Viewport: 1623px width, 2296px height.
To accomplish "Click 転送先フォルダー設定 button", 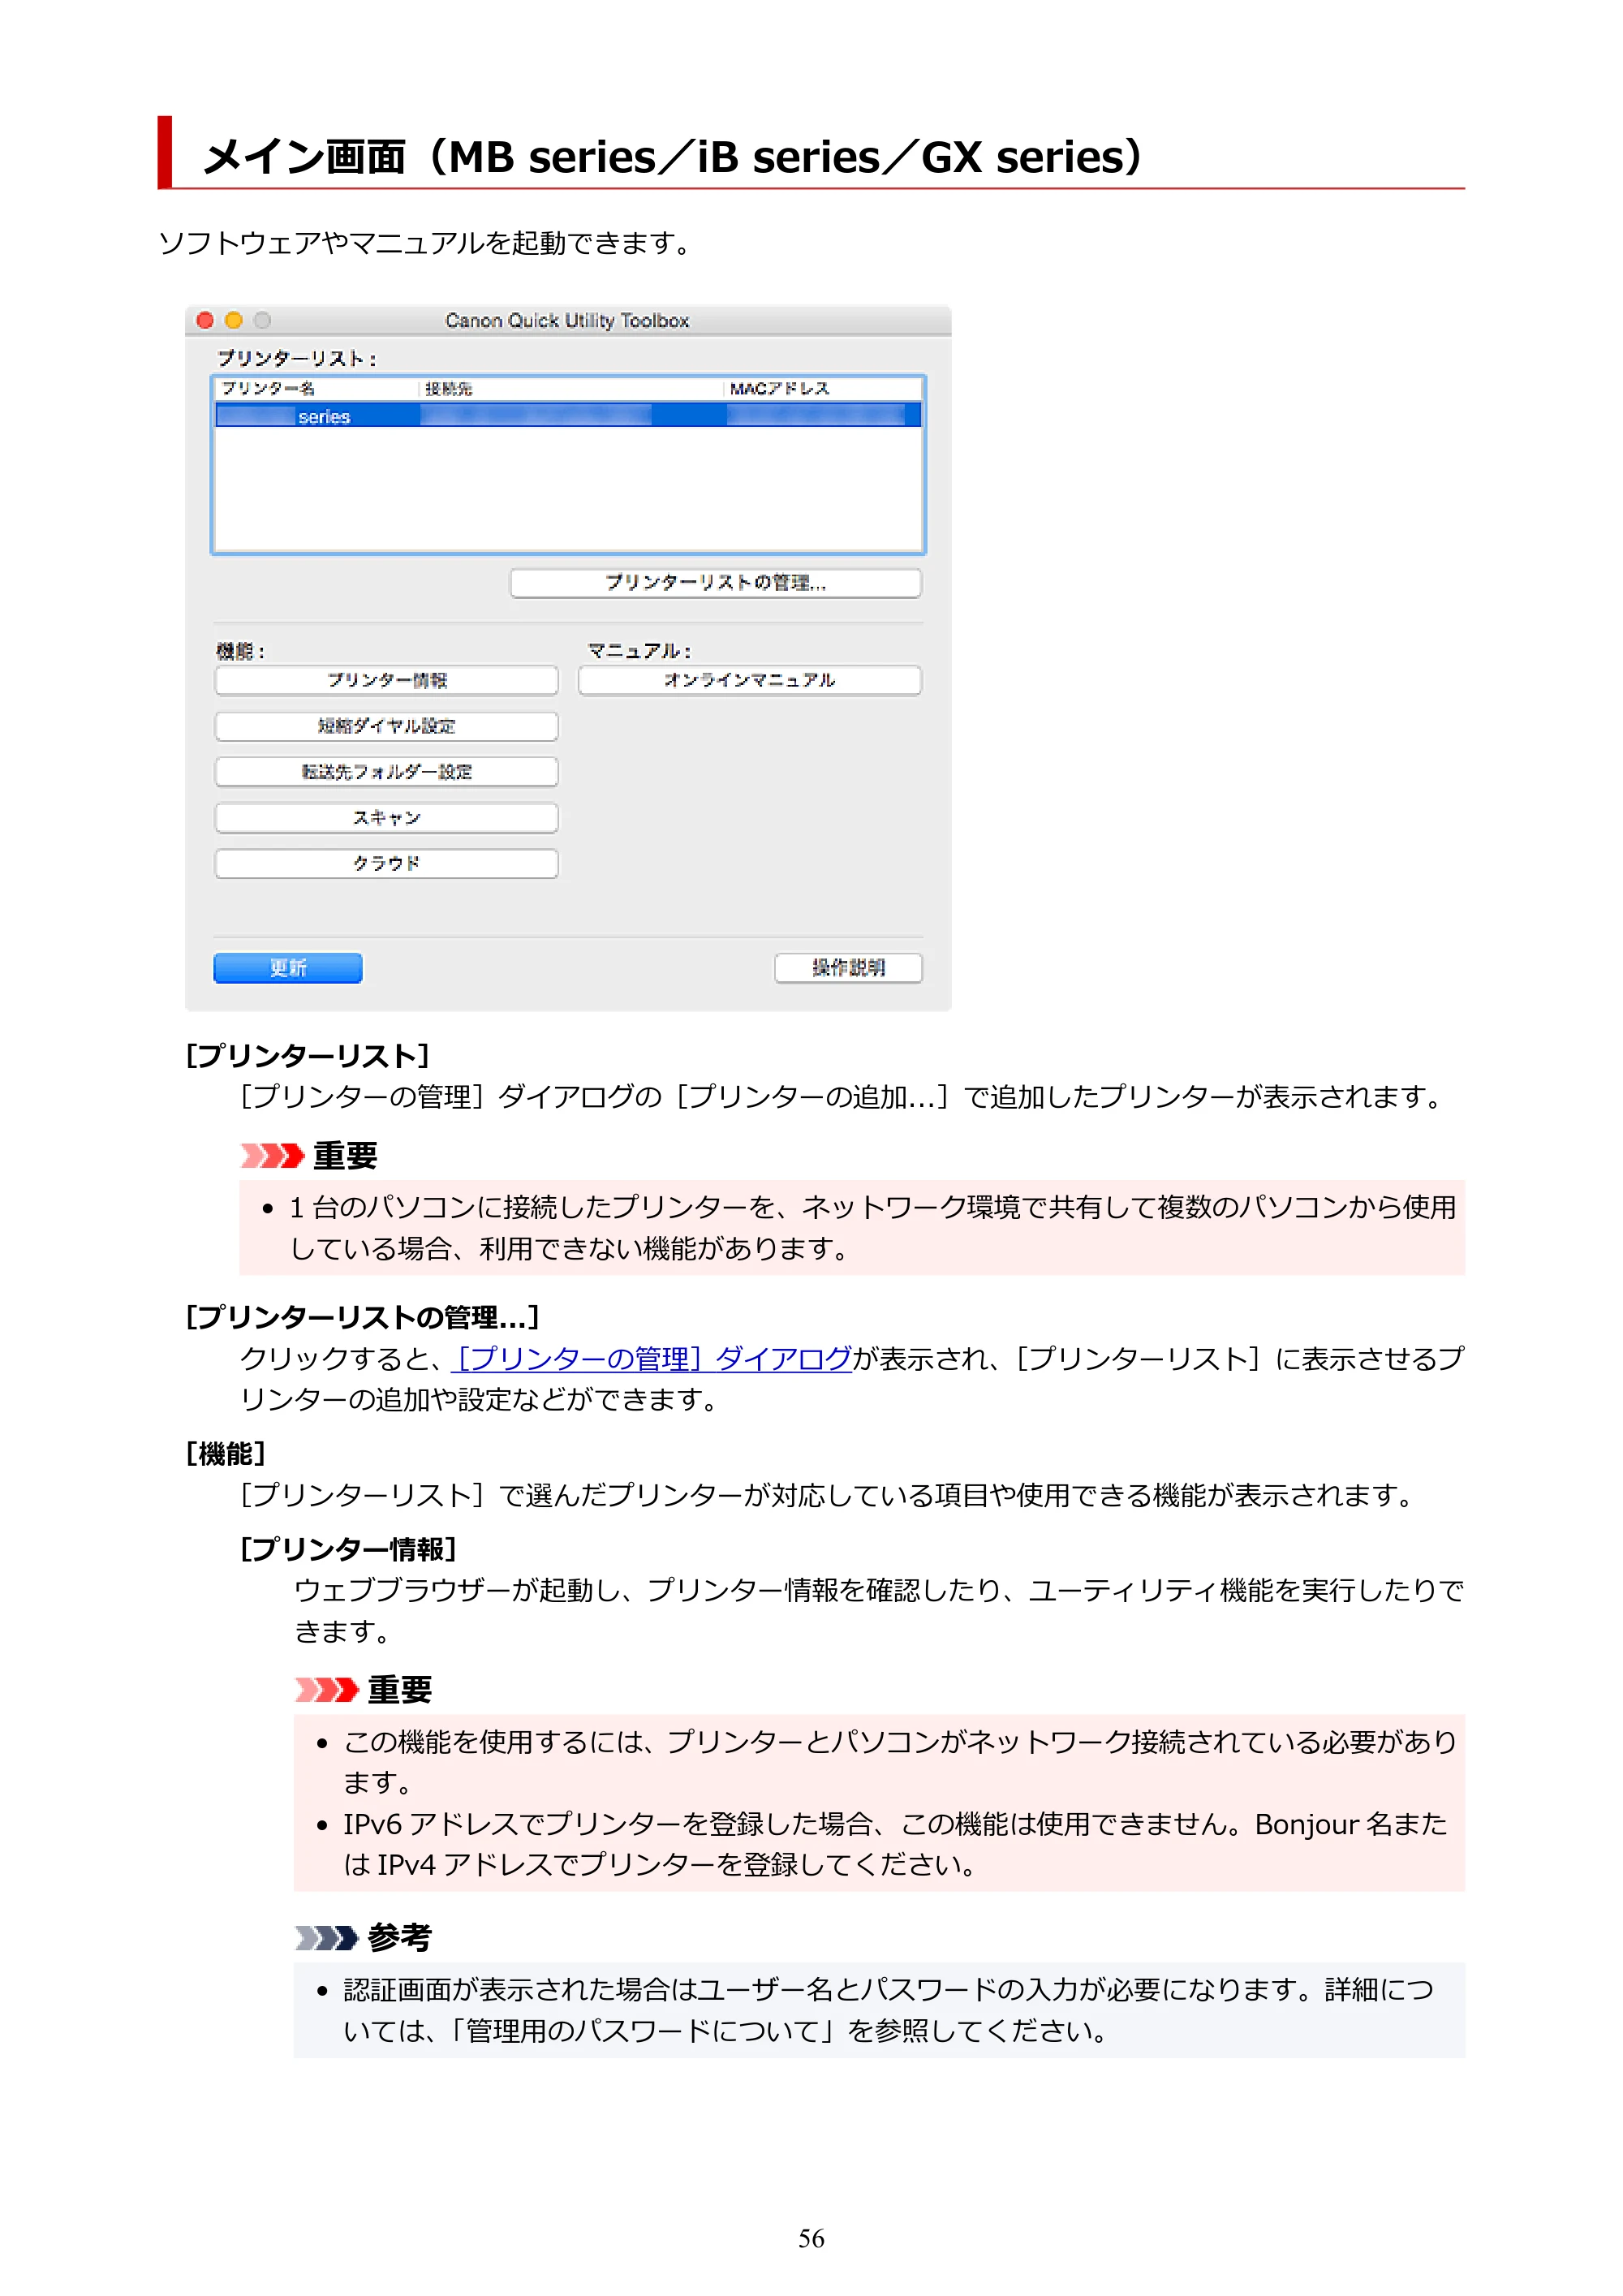I will click(386, 772).
